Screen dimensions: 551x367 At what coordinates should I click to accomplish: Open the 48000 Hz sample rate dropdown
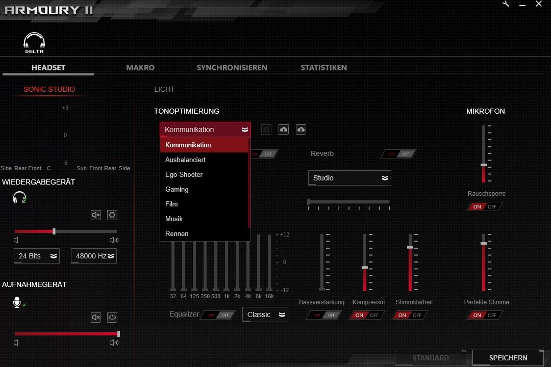tap(94, 256)
